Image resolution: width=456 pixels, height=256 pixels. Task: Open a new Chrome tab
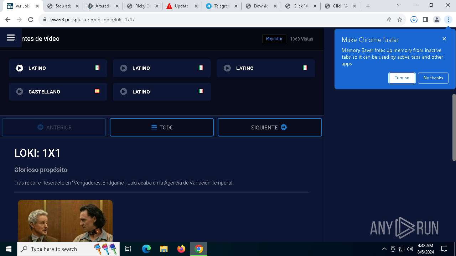[x=368, y=6]
